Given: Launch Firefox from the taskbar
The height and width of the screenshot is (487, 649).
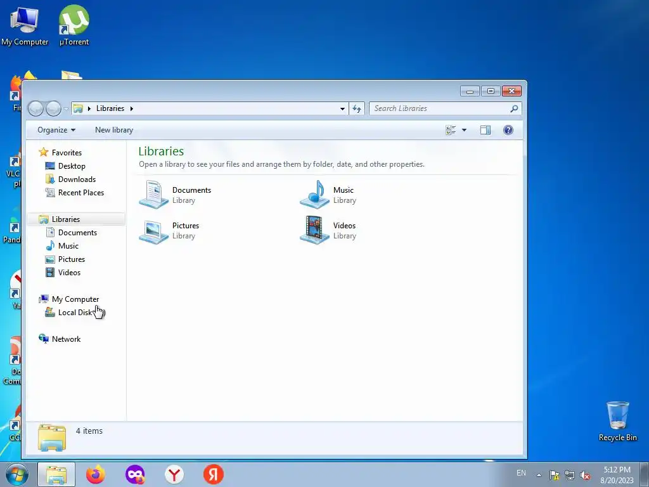Looking at the screenshot, I should tap(95, 474).
